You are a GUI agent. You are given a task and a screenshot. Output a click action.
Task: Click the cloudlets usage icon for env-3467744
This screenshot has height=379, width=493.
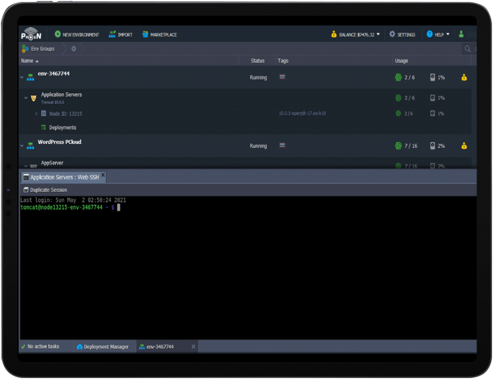pos(398,77)
